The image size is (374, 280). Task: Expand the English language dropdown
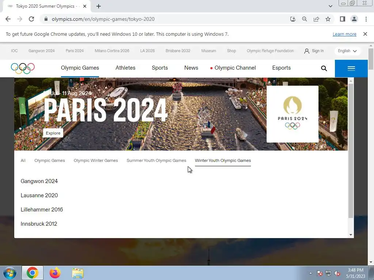[x=347, y=51]
